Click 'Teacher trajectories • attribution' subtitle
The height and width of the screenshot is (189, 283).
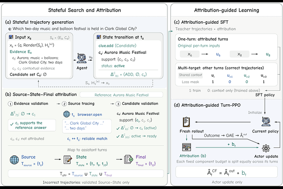pos(206,29)
